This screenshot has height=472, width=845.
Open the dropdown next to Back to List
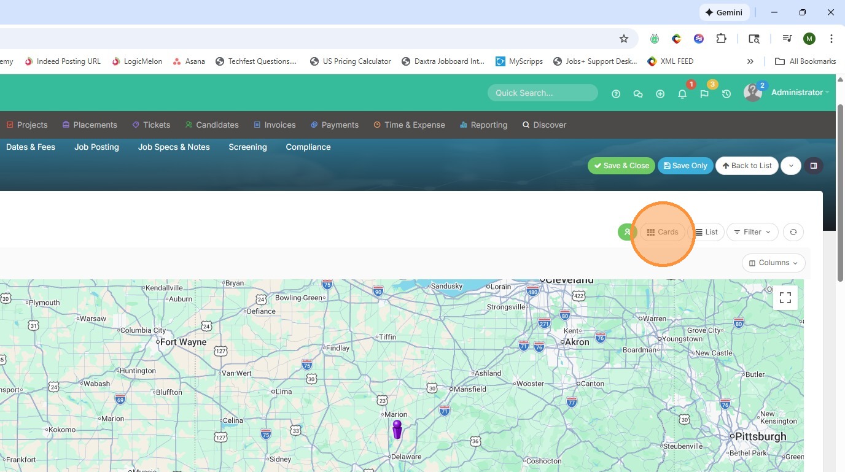(x=791, y=166)
